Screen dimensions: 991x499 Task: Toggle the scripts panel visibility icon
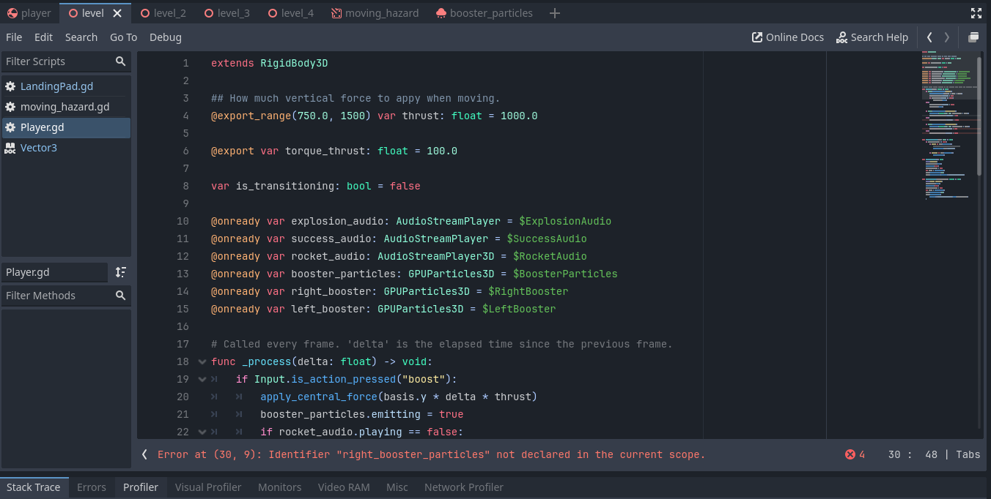click(x=974, y=37)
